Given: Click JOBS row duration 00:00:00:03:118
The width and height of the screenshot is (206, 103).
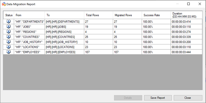Looking at the screenshot, I should [x=186, y=27].
